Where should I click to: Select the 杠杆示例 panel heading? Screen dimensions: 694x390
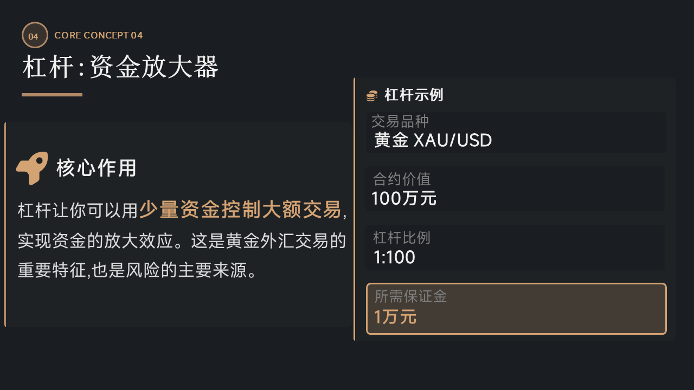click(x=414, y=95)
